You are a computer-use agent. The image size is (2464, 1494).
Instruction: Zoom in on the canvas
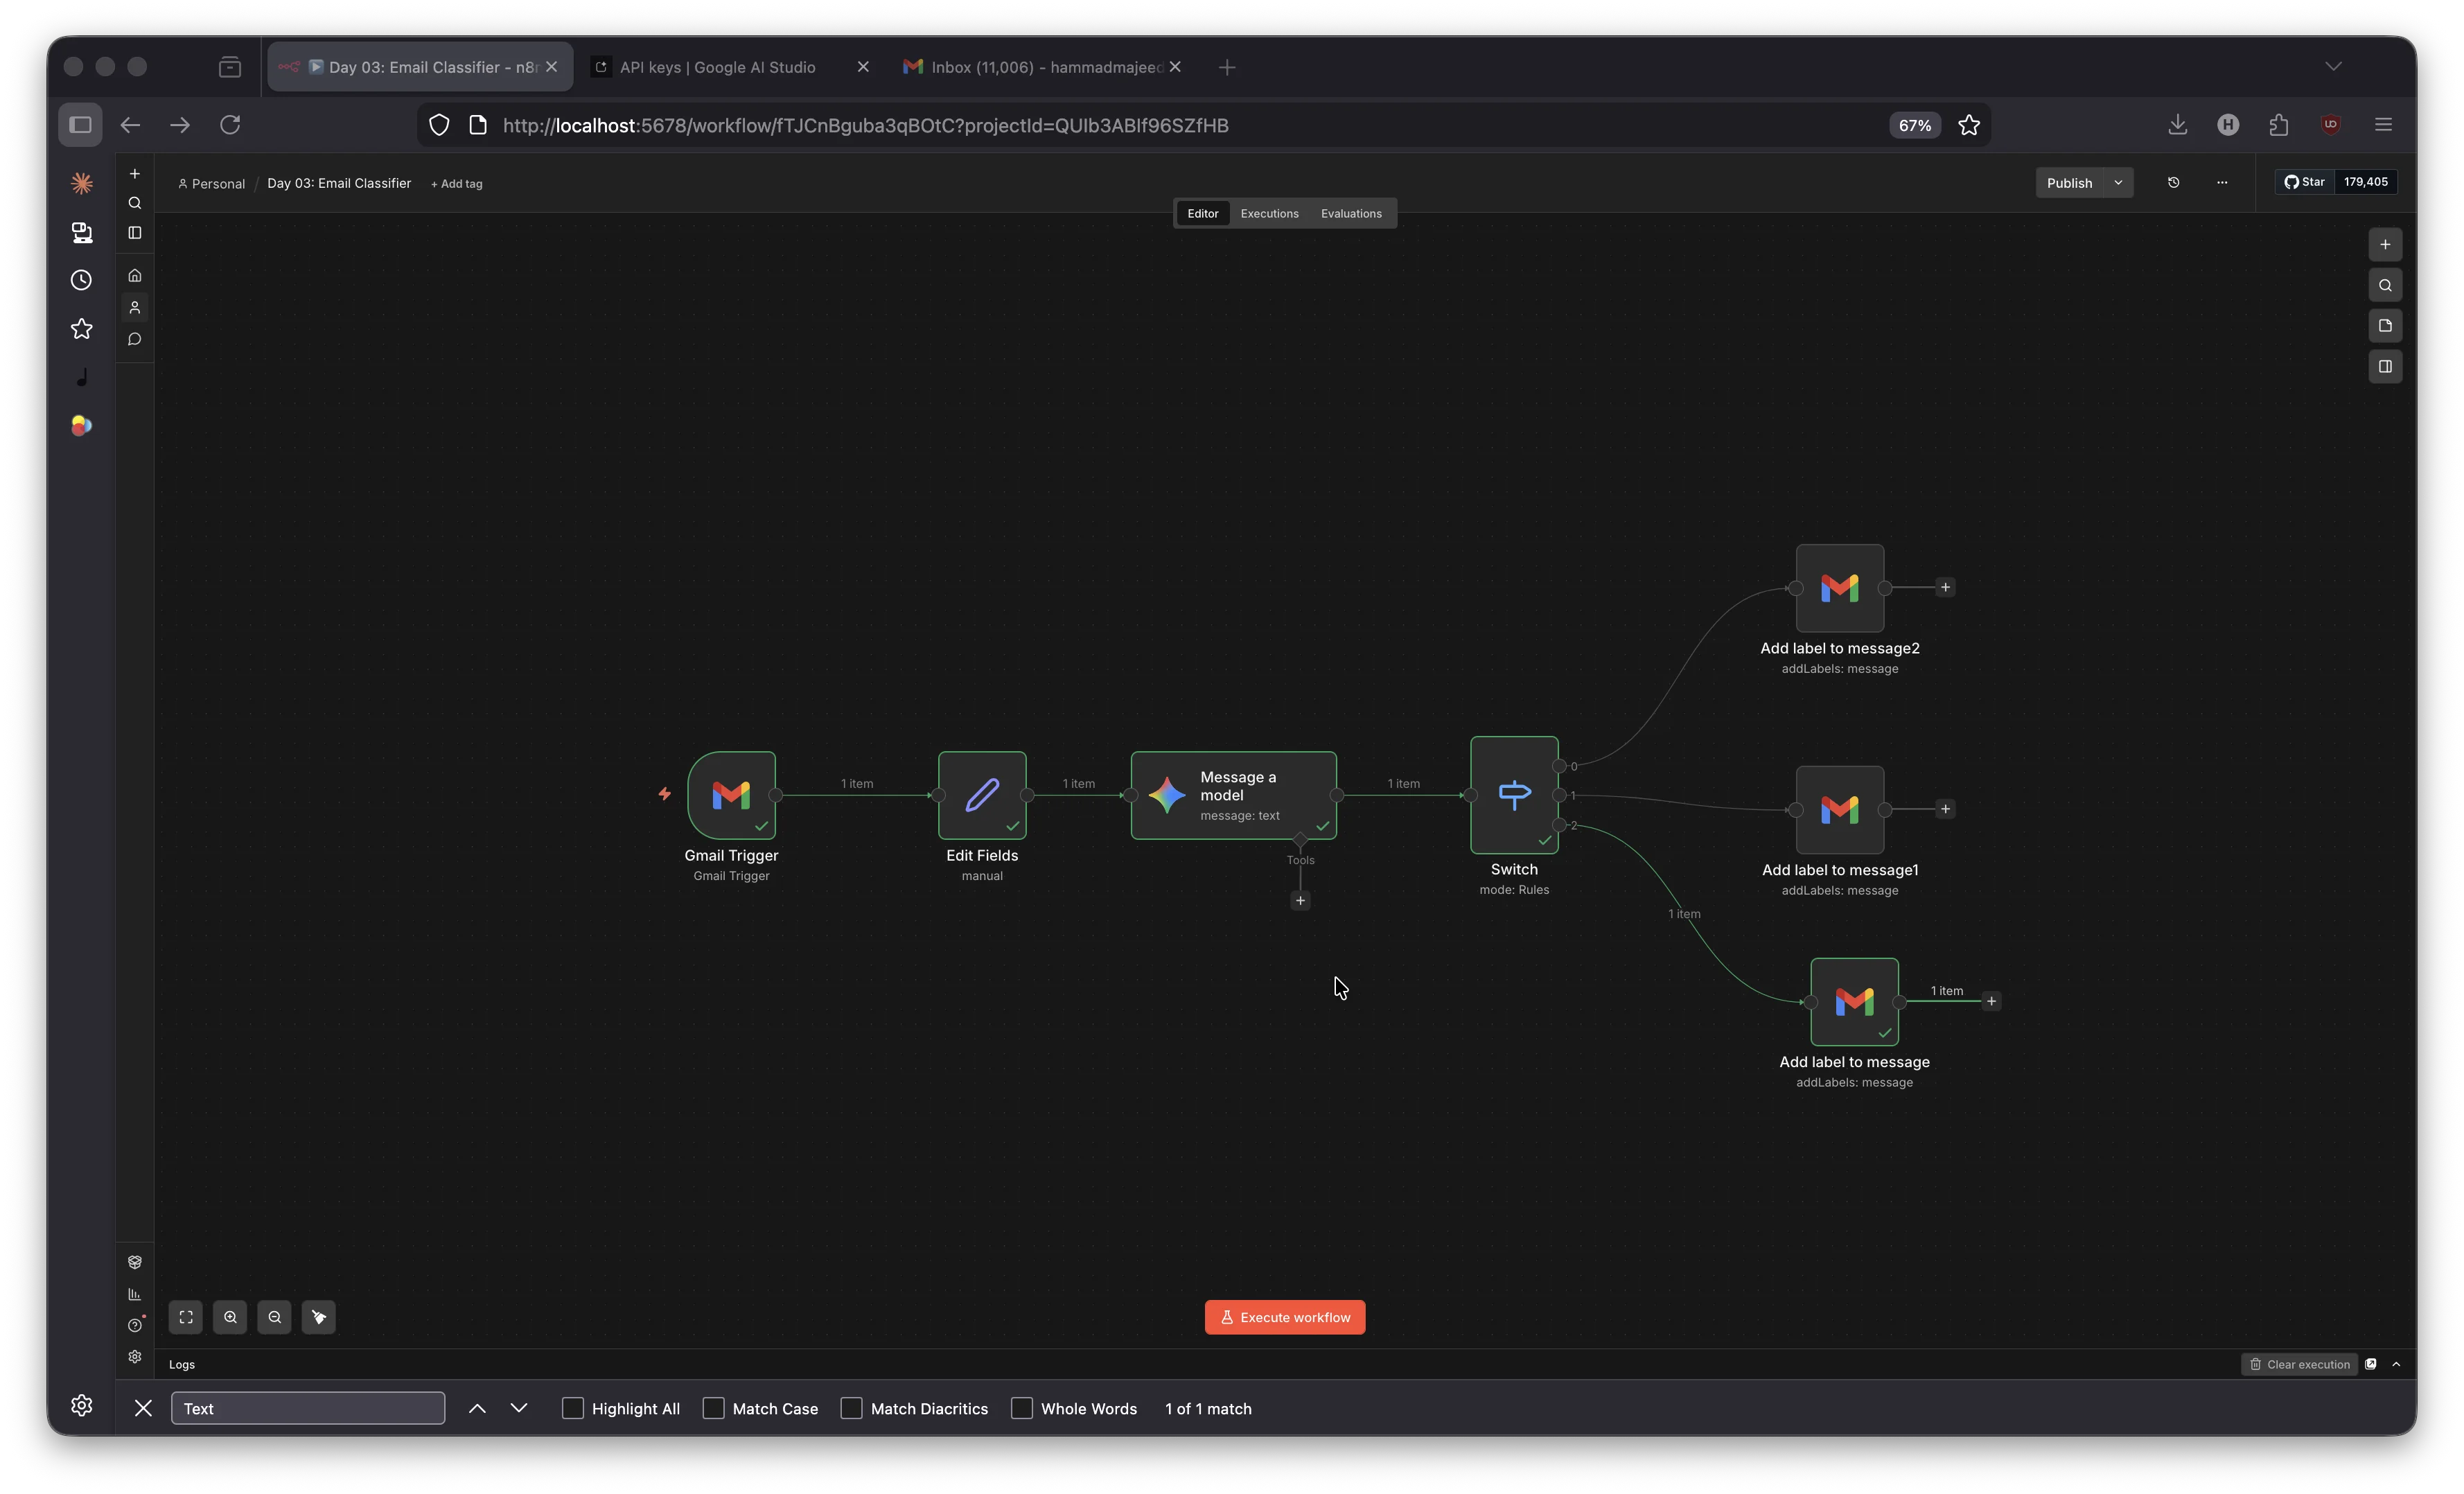pos(230,1317)
